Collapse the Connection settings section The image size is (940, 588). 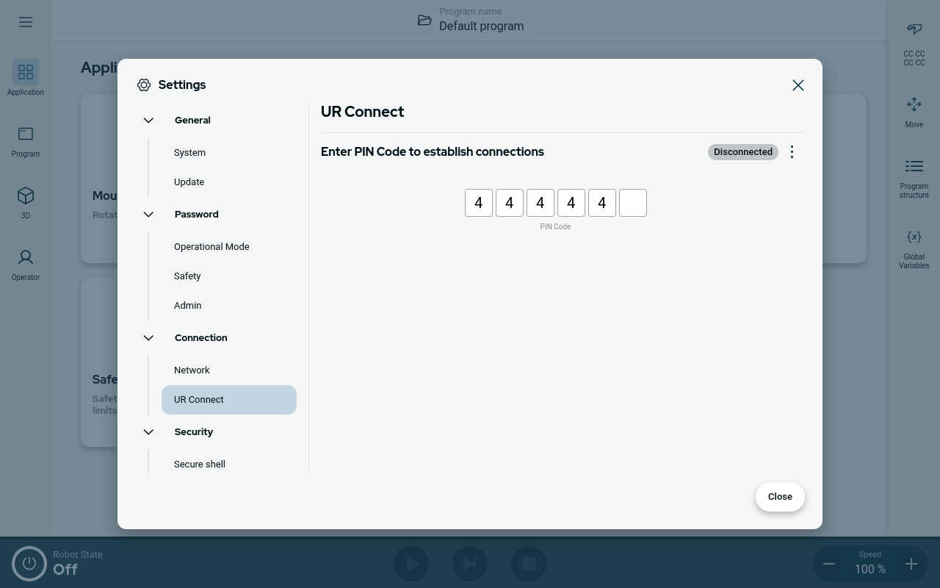click(148, 337)
